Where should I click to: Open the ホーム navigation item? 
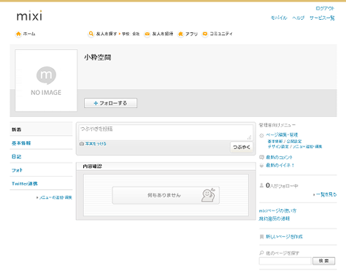tap(29, 34)
